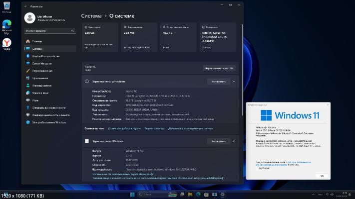The height and width of the screenshot is (199, 355).
Task: Click the Игры gamepad icon
Action: (x=28, y=100)
